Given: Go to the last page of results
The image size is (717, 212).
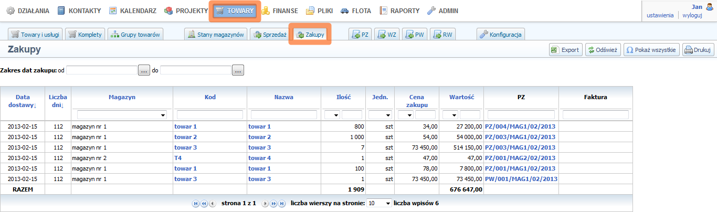Looking at the screenshot, I should (282, 204).
